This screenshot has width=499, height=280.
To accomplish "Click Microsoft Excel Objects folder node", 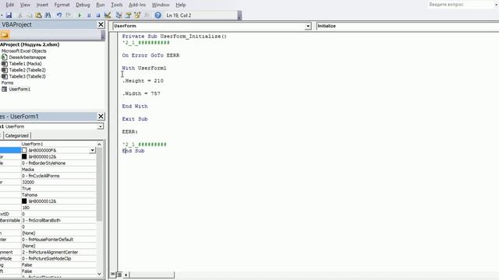I will pyautogui.click(x=24, y=51).
